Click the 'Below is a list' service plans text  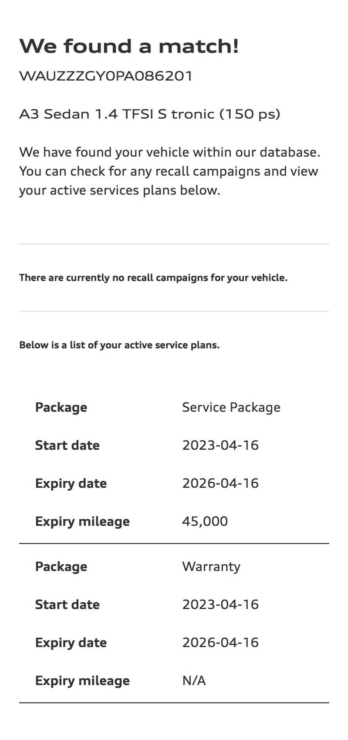[119, 345]
